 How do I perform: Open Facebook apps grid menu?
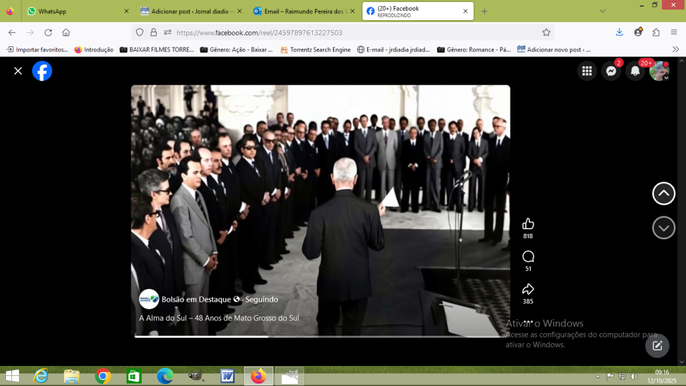pyautogui.click(x=587, y=71)
